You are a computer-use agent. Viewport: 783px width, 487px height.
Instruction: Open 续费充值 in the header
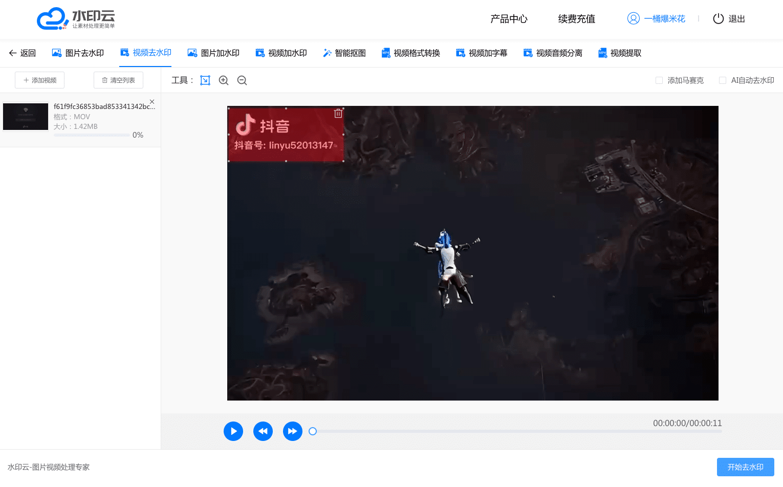point(576,19)
